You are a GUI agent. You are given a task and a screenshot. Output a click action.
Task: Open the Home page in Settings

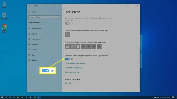click(33, 12)
